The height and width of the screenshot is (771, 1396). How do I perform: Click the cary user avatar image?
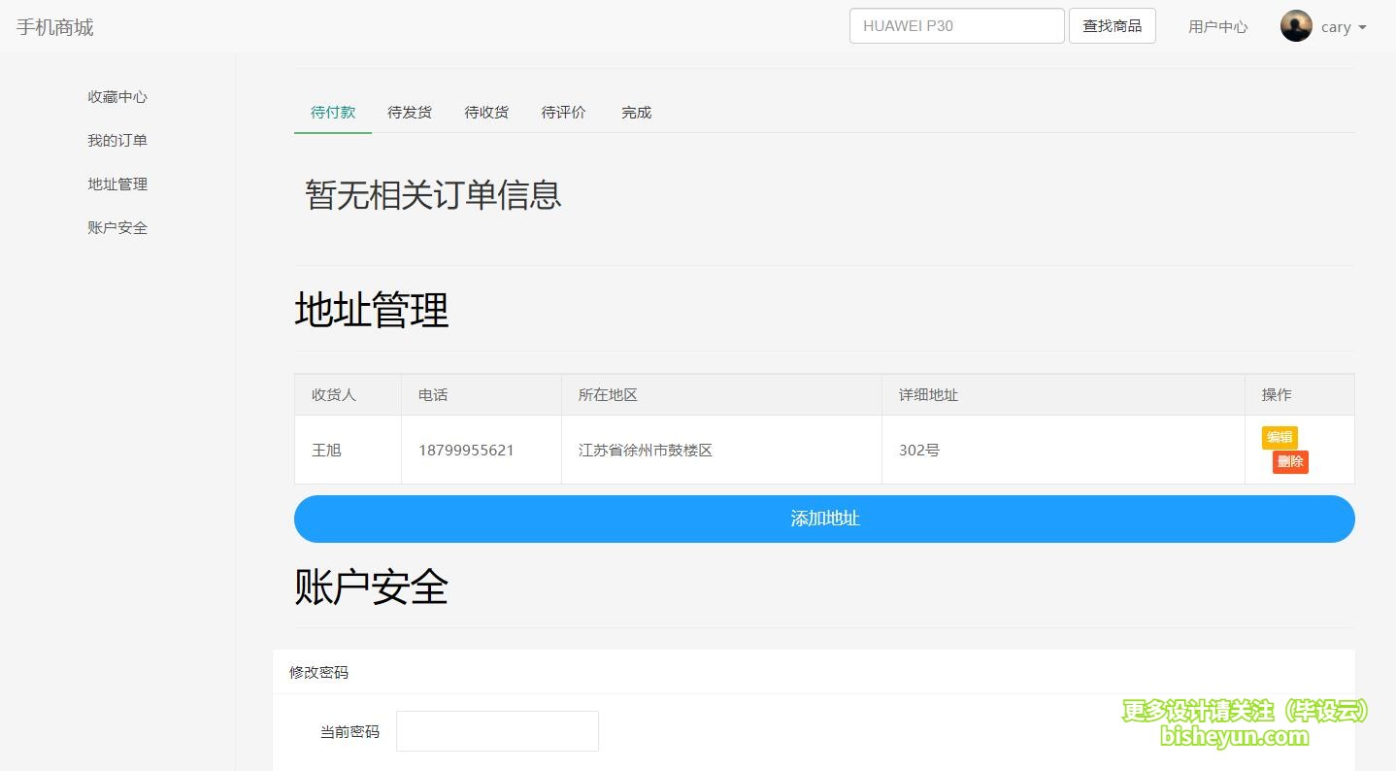coord(1295,26)
